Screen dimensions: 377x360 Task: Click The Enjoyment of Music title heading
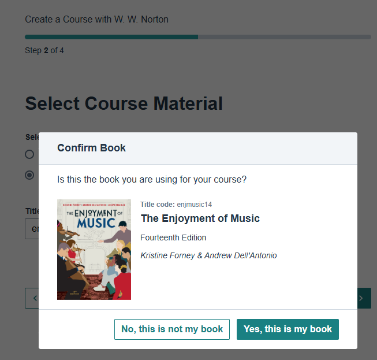(200, 218)
